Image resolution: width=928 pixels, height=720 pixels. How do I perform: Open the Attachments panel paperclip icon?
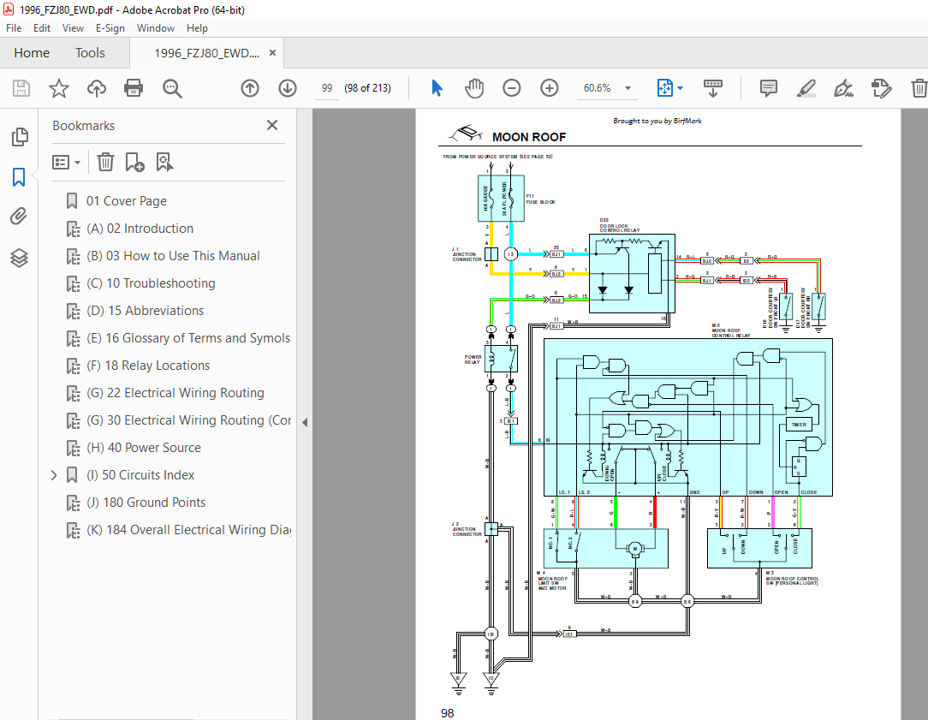tap(19, 217)
